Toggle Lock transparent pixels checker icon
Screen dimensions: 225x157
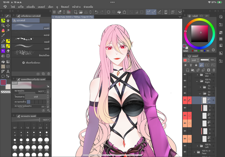click(x=201, y=65)
